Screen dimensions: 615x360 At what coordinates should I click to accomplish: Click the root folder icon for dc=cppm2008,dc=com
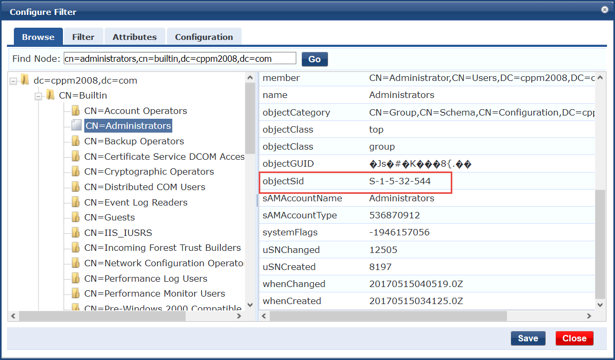[25, 80]
